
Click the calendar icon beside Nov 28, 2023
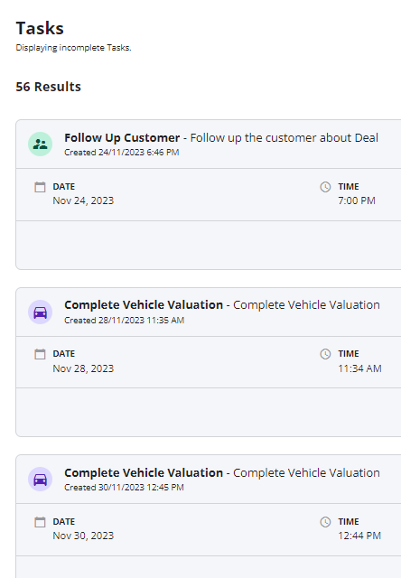[x=40, y=354]
